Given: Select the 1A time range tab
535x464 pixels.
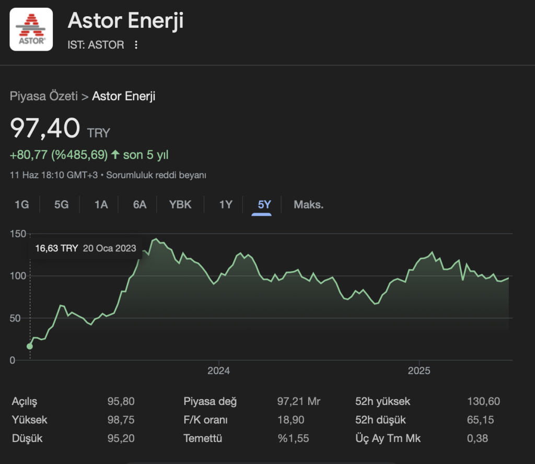Looking at the screenshot, I should (101, 204).
